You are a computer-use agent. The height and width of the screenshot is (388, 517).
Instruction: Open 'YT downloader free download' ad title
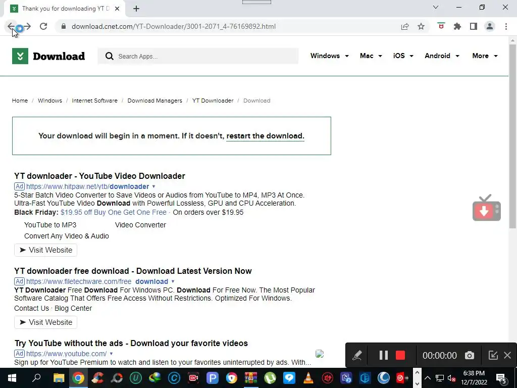point(133,271)
